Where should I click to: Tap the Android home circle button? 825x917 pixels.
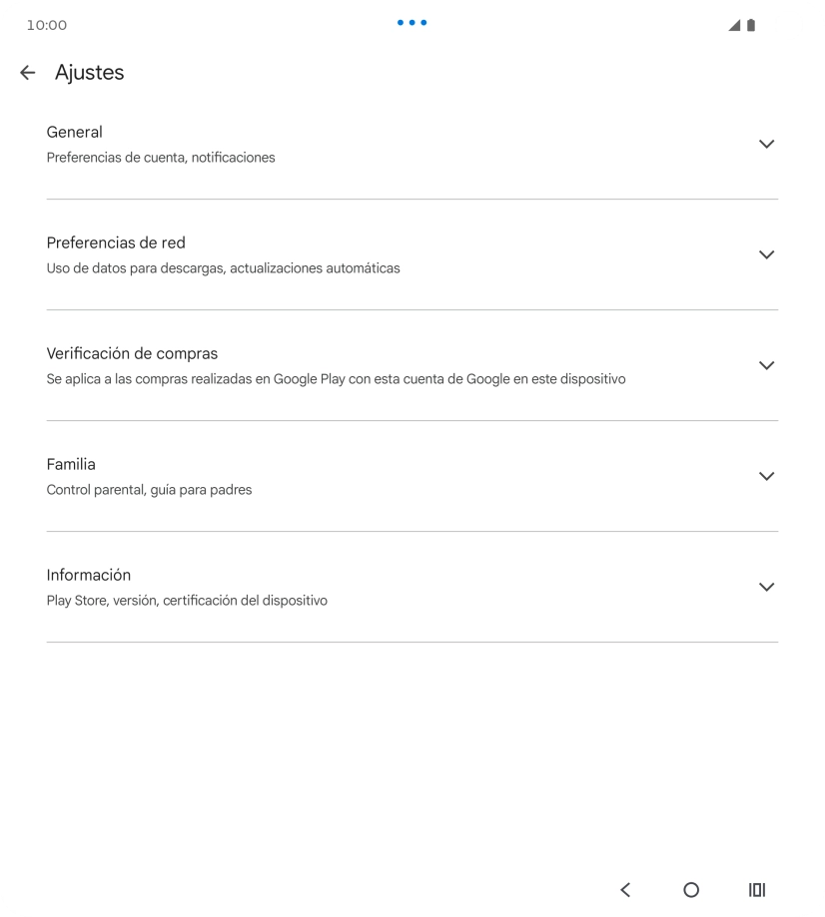pyautogui.click(x=691, y=889)
